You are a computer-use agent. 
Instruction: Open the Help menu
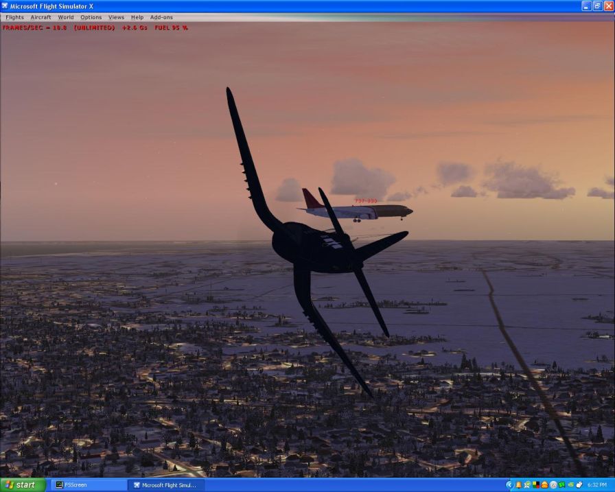point(137,17)
